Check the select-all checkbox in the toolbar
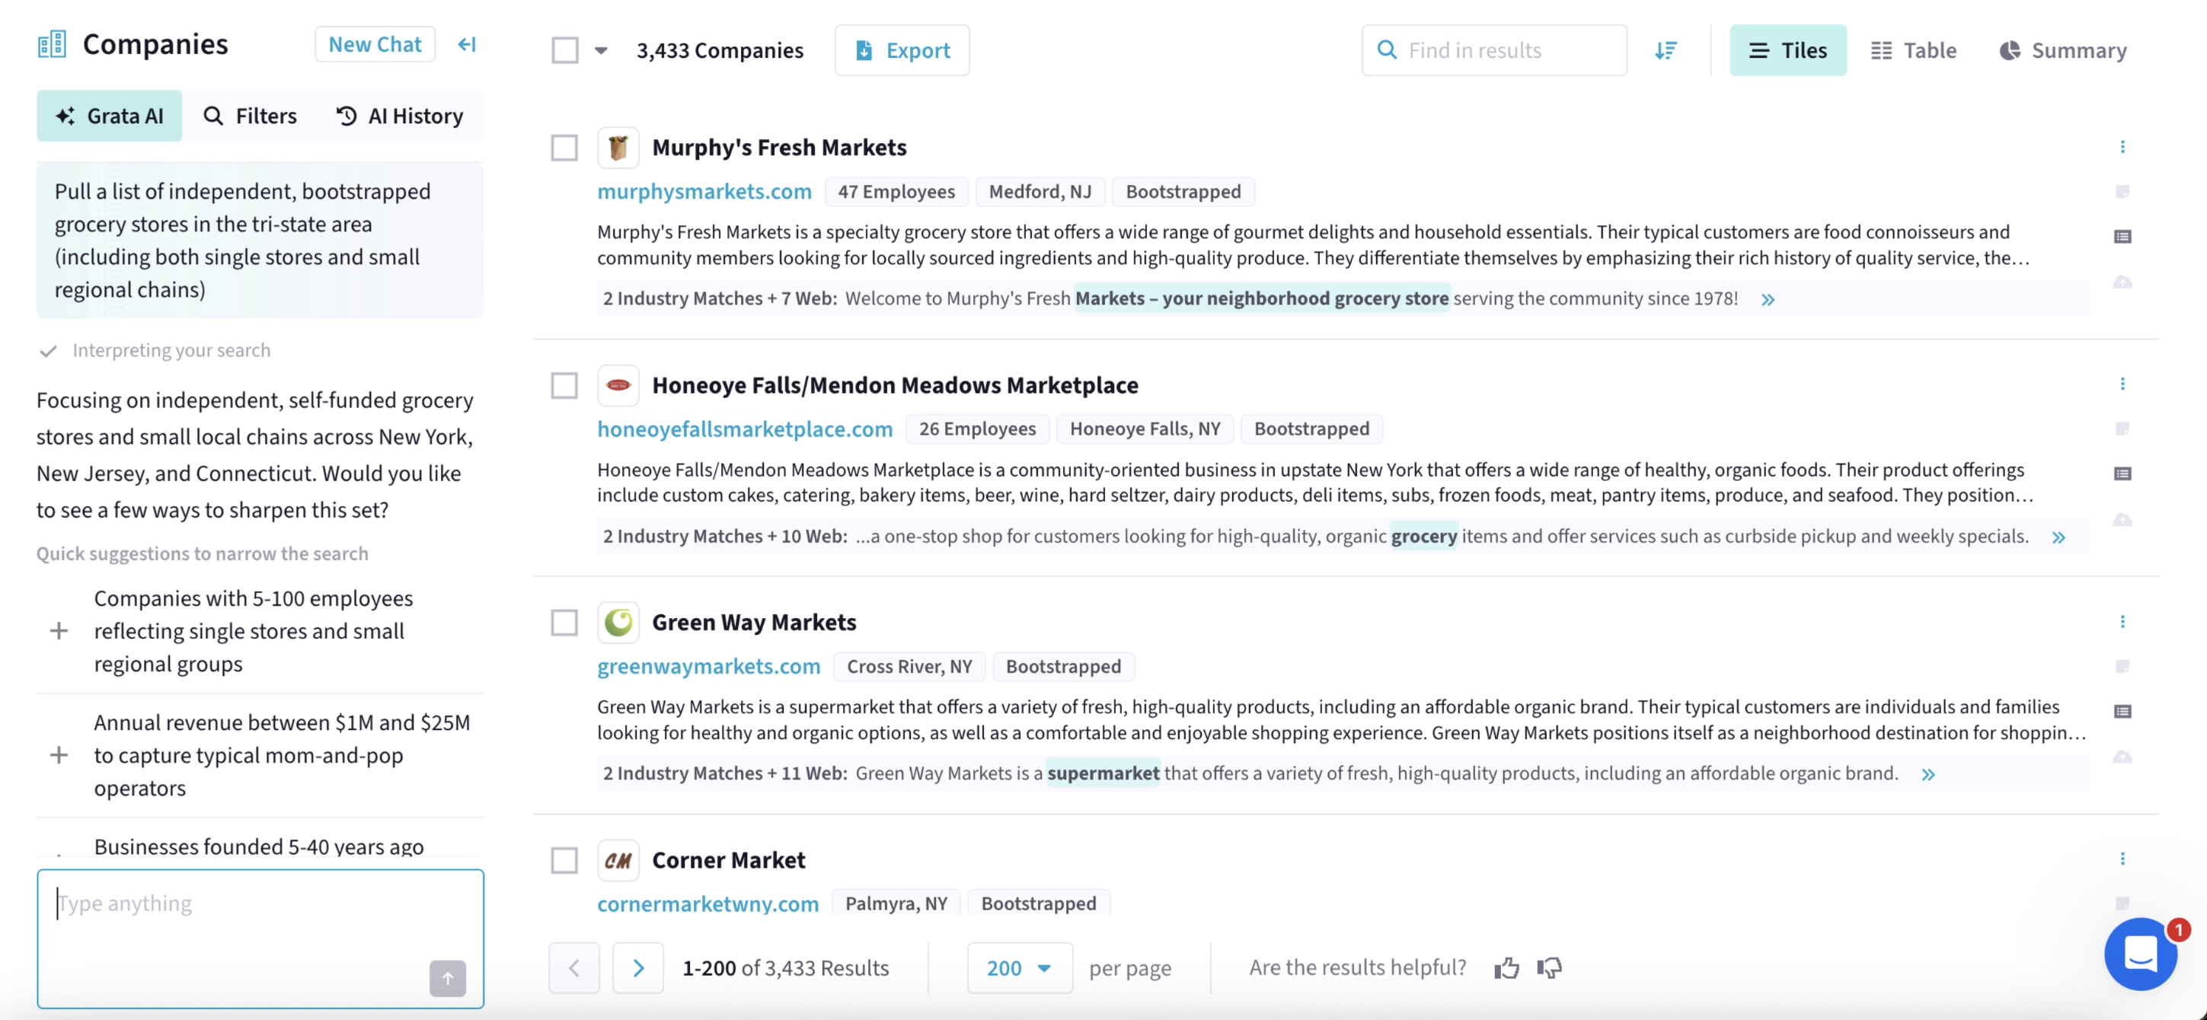This screenshot has height=1020, width=2207. pyautogui.click(x=564, y=49)
